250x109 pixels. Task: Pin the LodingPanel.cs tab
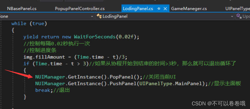tap(159, 9)
